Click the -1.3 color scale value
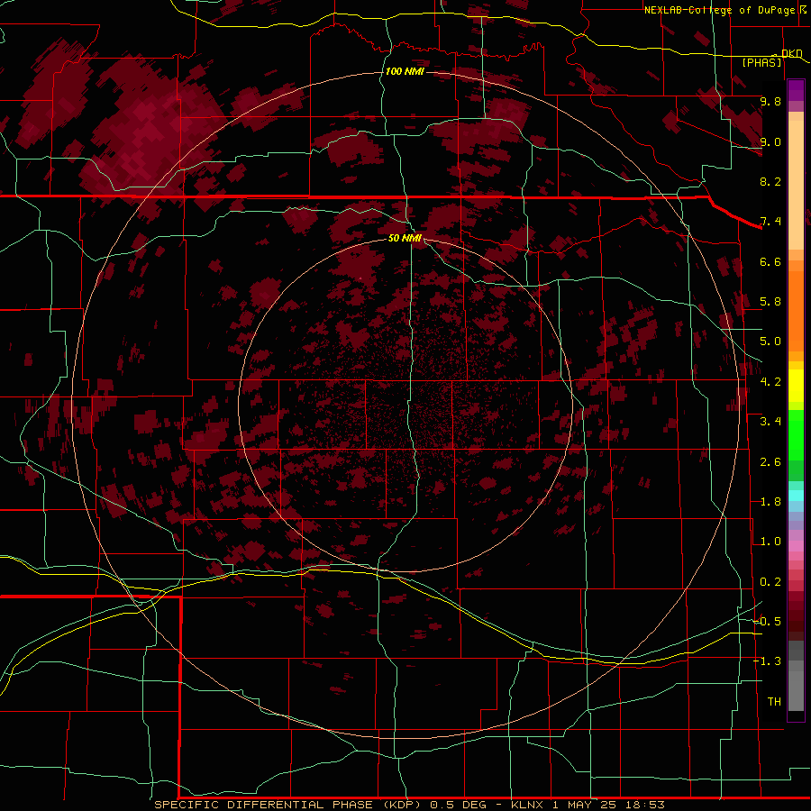 [x=767, y=661]
